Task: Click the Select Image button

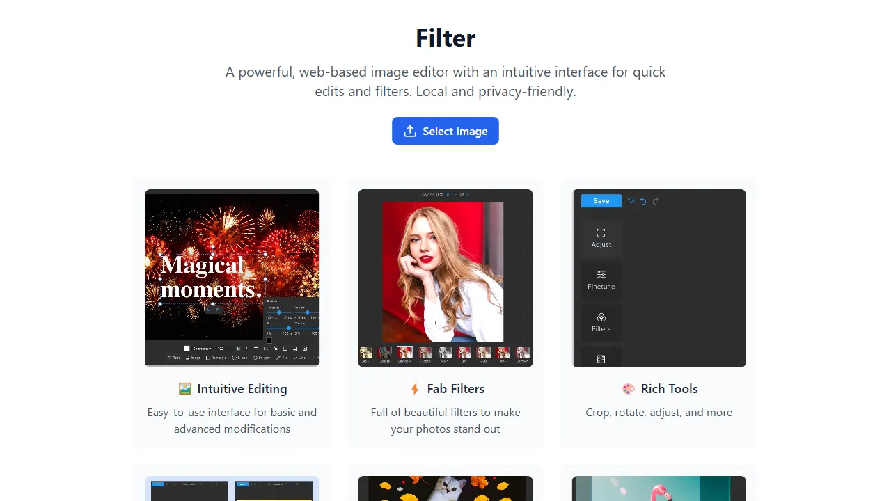Action: tap(445, 131)
